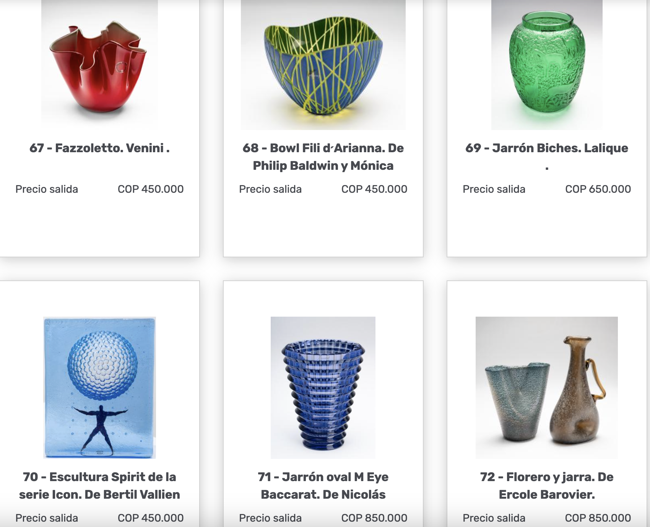Open the red Fazzoletto Venini vase image
This screenshot has height=527, width=650.
pos(99,64)
